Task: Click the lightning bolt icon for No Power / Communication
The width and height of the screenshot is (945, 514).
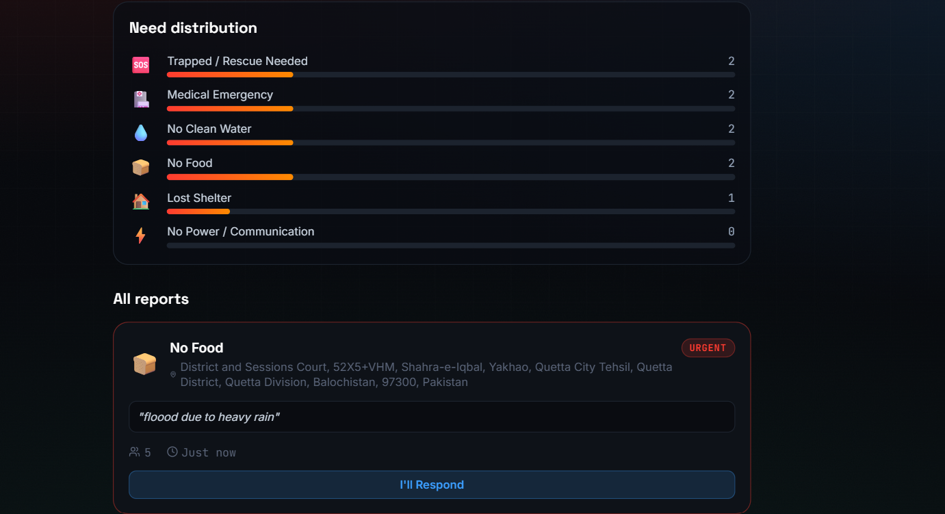Action: (x=140, y=235)
